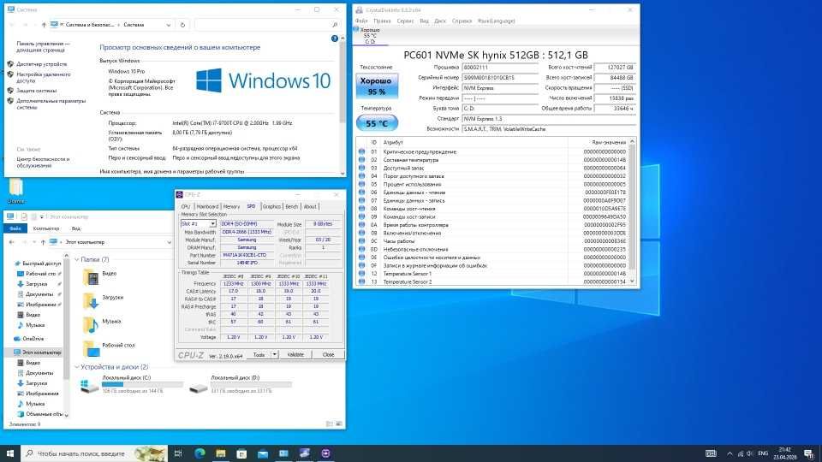Open the Загрузки folder in the Папки group
The image size is (822, 462).
[x=104, y=300]
